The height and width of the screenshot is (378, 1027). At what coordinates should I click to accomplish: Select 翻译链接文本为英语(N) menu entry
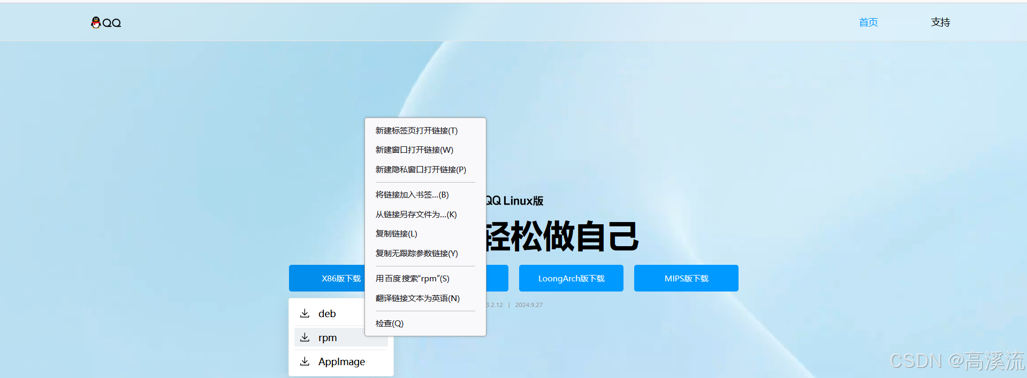425,298
